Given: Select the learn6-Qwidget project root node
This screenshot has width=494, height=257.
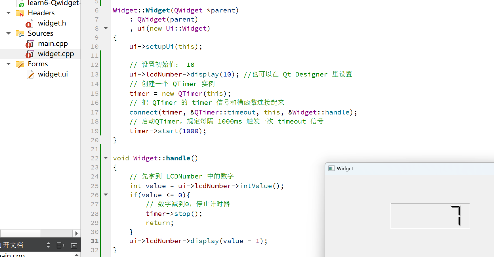Looking at the screenshot, I should (x=54, y=3).
